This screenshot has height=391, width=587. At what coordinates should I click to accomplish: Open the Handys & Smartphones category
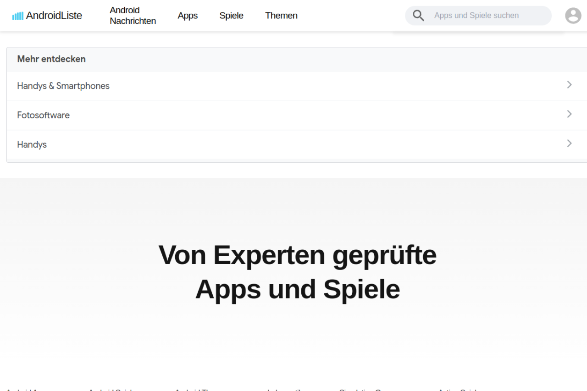click(63, 86)
